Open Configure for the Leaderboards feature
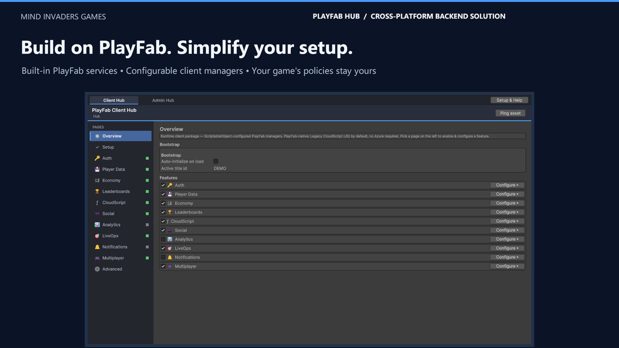 (x=507, y=212)
